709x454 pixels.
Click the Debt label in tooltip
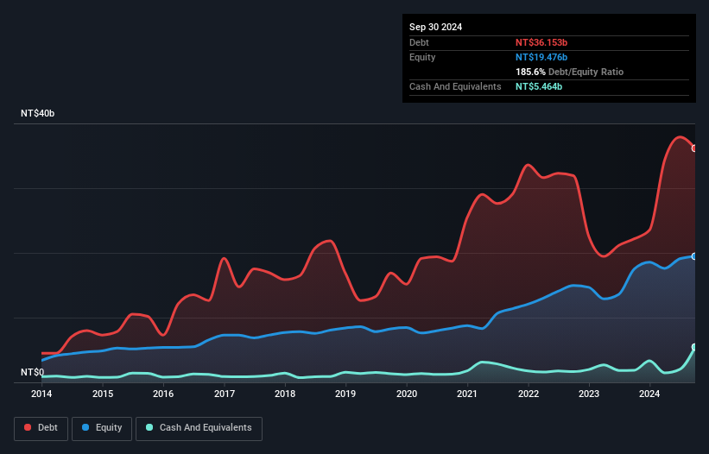pos(419,42)
